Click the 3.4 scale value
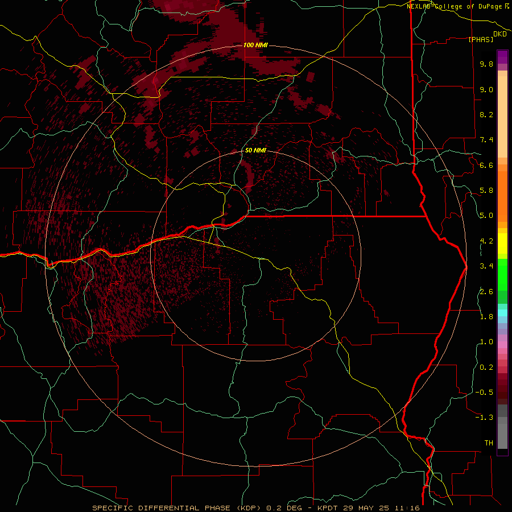Screen dimensions: 512x512 point(486,266)
